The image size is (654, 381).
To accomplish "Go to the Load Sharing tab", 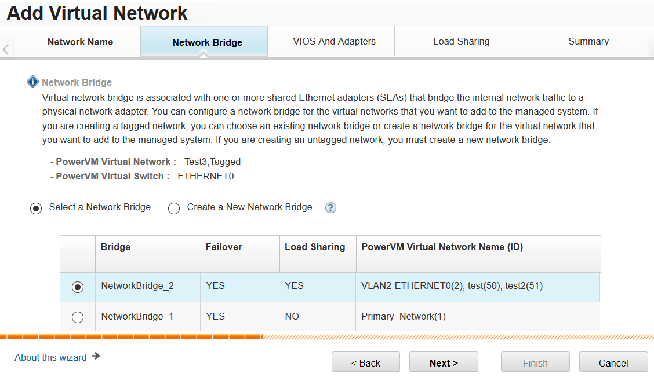I will 462,42.
